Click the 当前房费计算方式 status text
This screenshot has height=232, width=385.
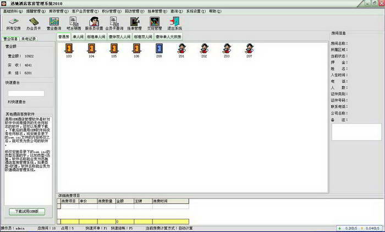(x=169, y=228)
